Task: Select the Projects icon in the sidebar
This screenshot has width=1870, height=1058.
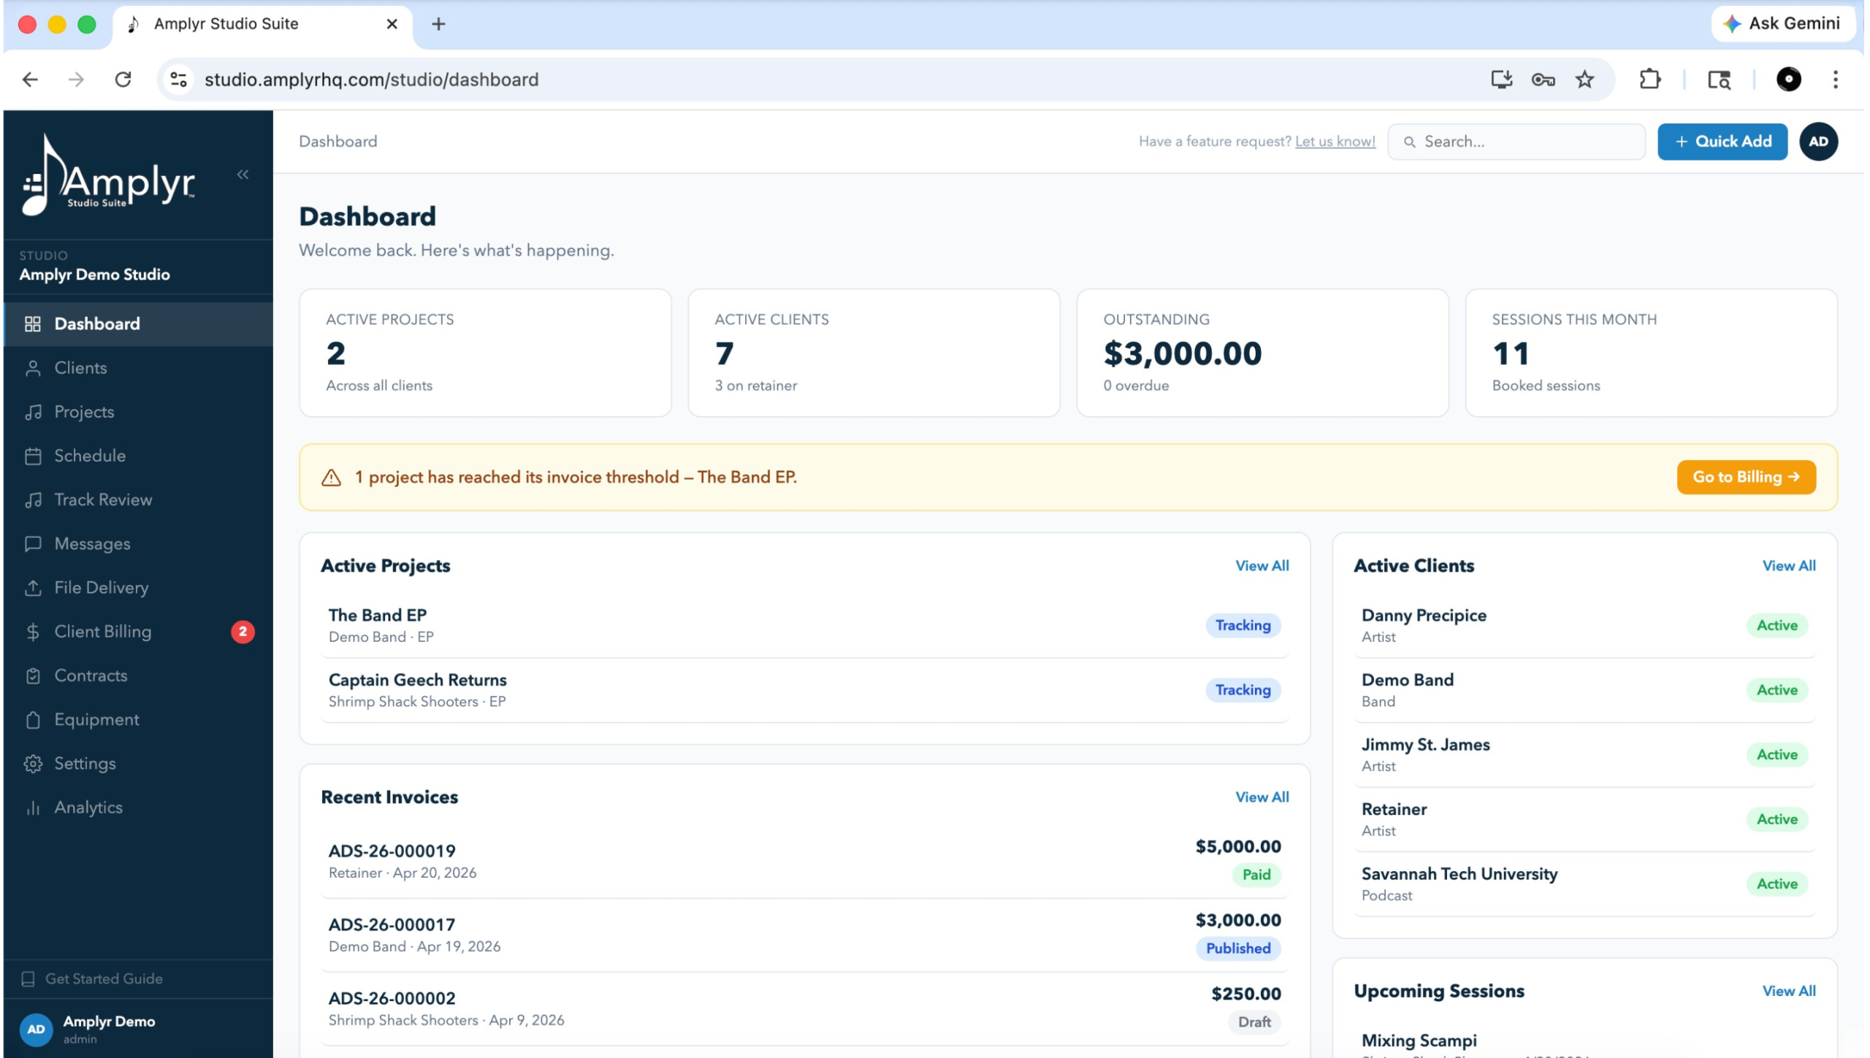Action: tap(33, 411)
